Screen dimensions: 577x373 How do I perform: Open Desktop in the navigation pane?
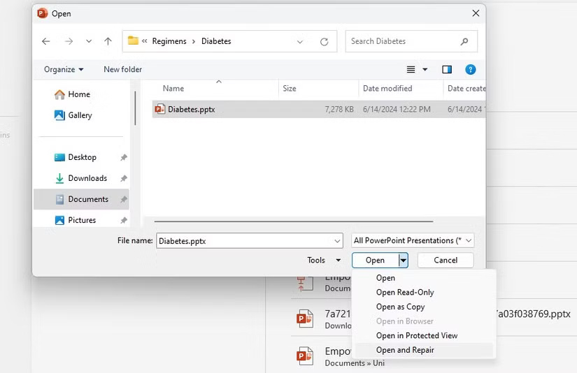(76, 157)
